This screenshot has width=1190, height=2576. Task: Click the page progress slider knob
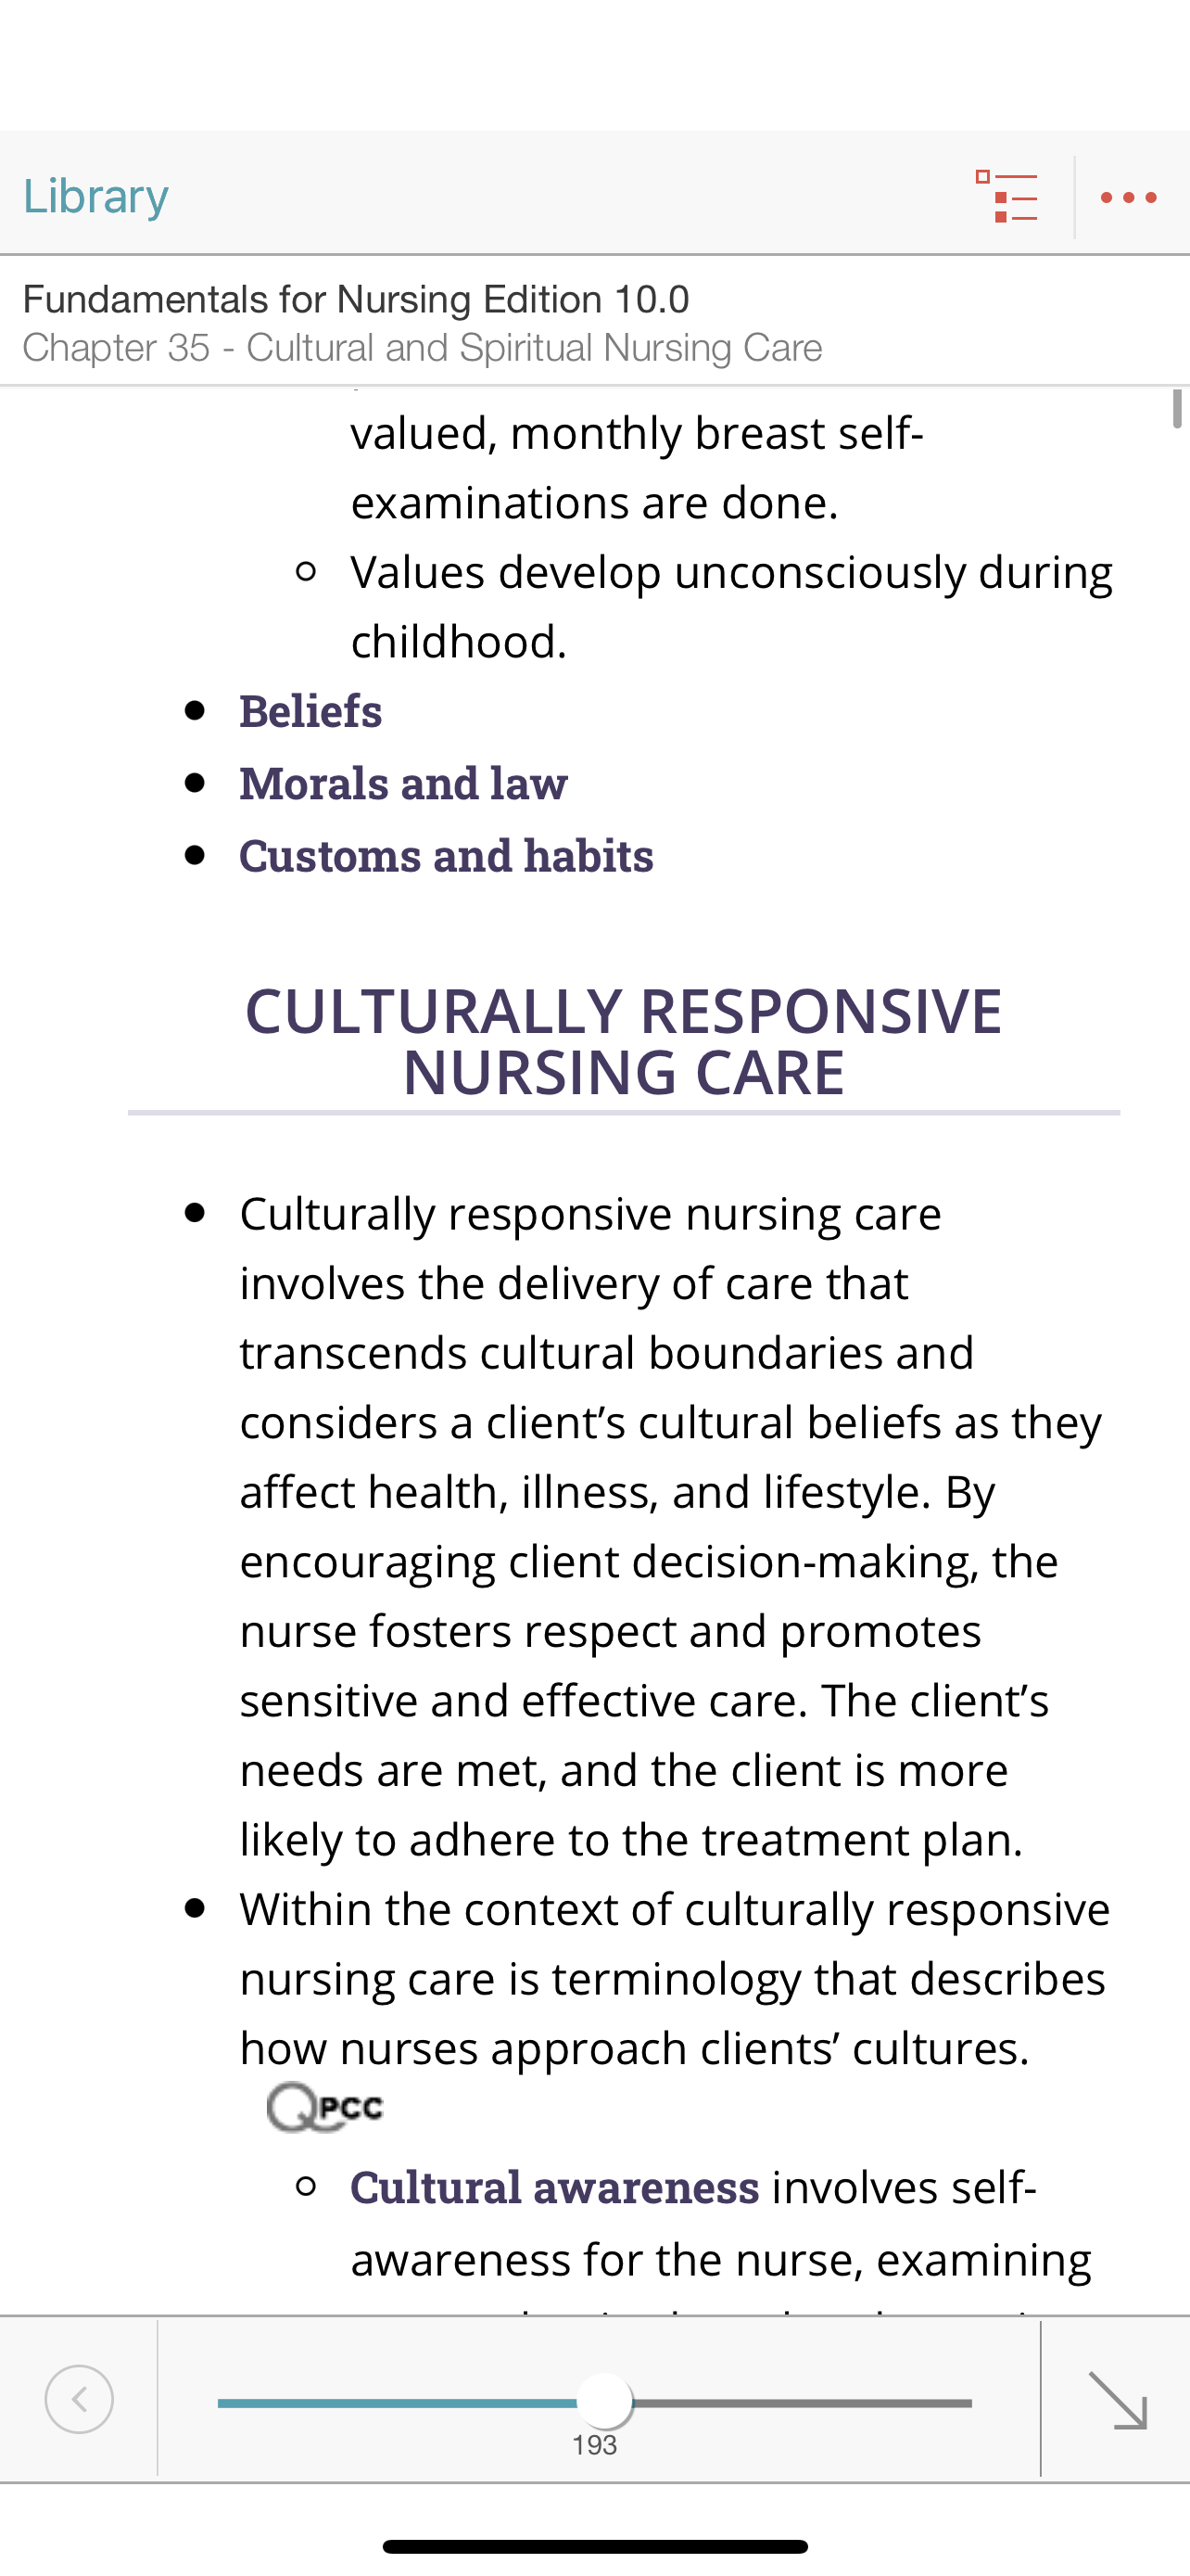(604, 2401)
